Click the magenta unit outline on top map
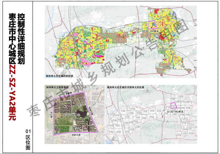 152,25
